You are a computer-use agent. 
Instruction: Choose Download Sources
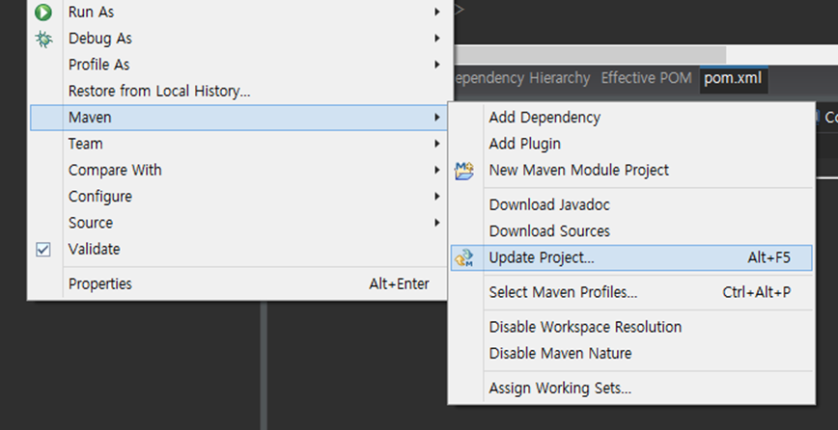631,231
